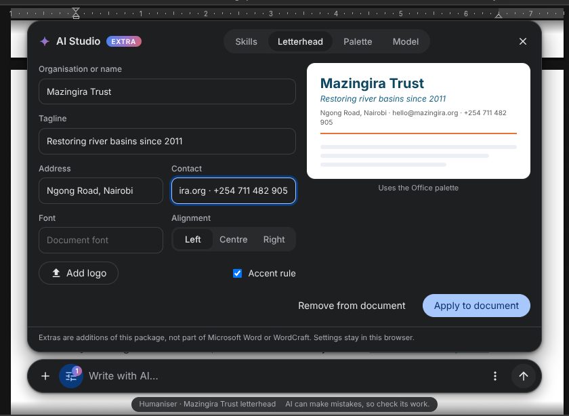Focus the Organisation or name field
Screen dimensions: 569x416
[x=167, y=91]
